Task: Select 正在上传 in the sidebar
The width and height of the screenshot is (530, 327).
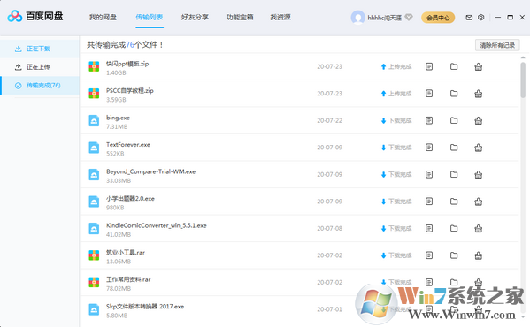Action: (x=40, y=67)
